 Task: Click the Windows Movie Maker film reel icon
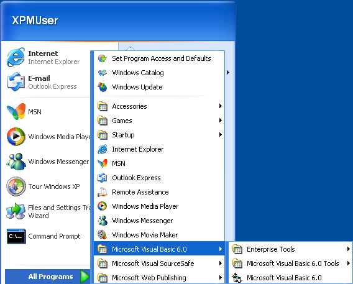pos(103,235)
